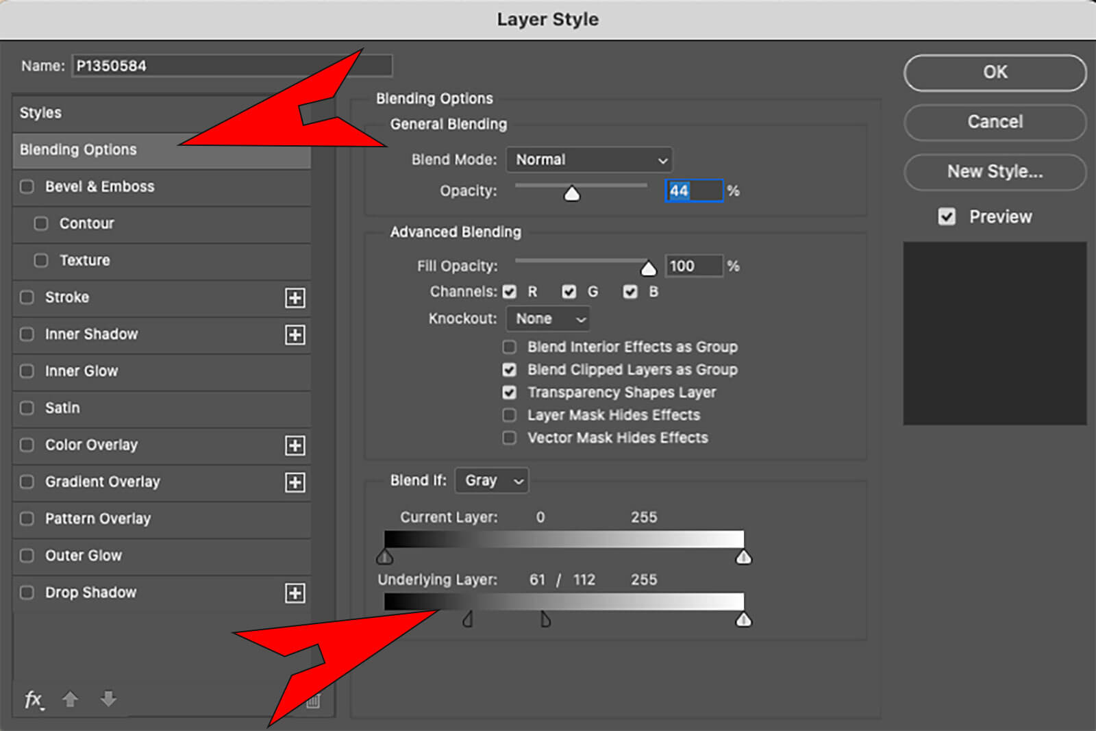Add another Stroke effect with plus icon
The width and height of the screenshot is (1096, 731).
click(295, 298)
